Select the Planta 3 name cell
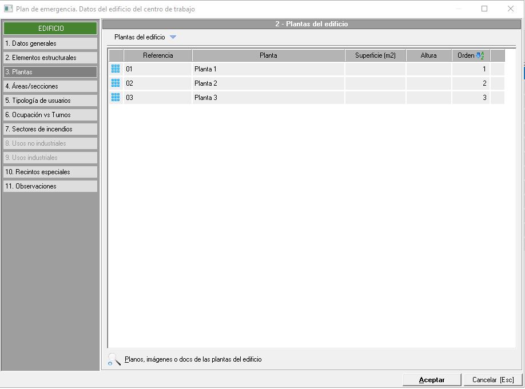This screenshot has width=525, height=389. pyautogui.click(x=268, y=98)
